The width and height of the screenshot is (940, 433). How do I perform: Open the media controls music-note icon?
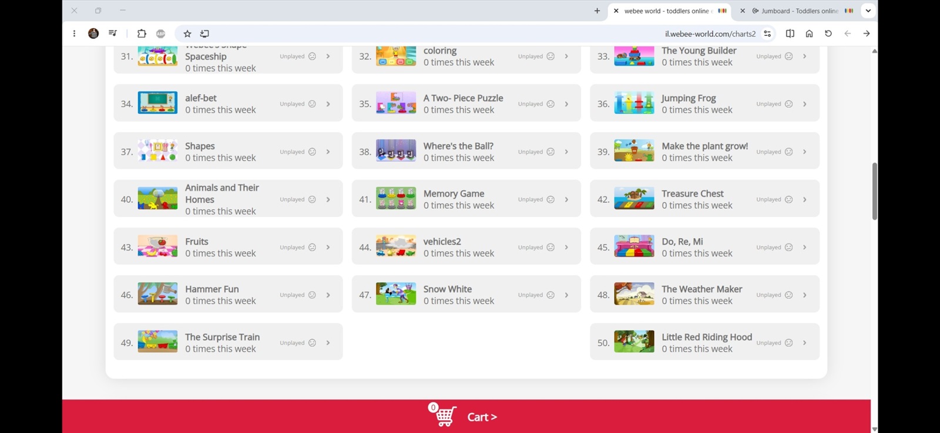(x=113, y=33)
